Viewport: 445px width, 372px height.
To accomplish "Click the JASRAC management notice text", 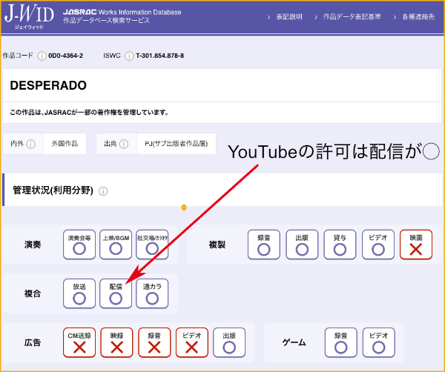I will 90,113.
